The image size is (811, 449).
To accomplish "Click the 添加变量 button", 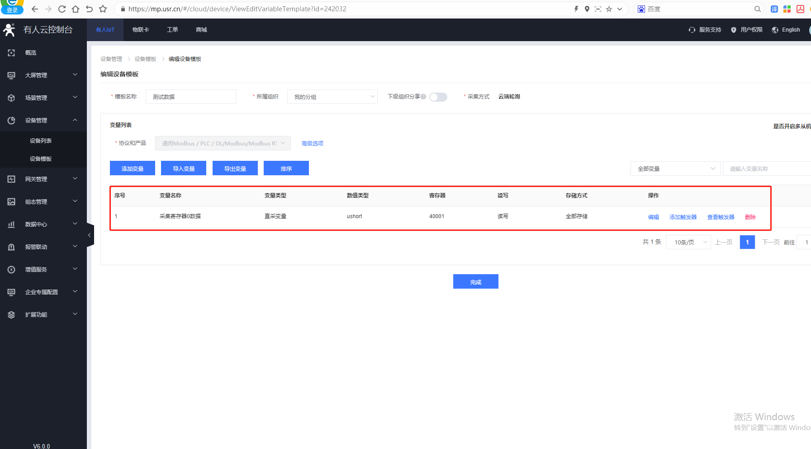I will (133, 168).
